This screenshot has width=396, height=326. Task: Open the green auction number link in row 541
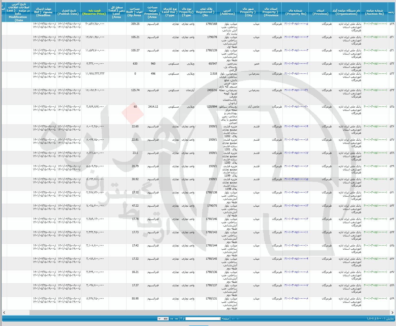pyautogui.click(x=375, y=192)
